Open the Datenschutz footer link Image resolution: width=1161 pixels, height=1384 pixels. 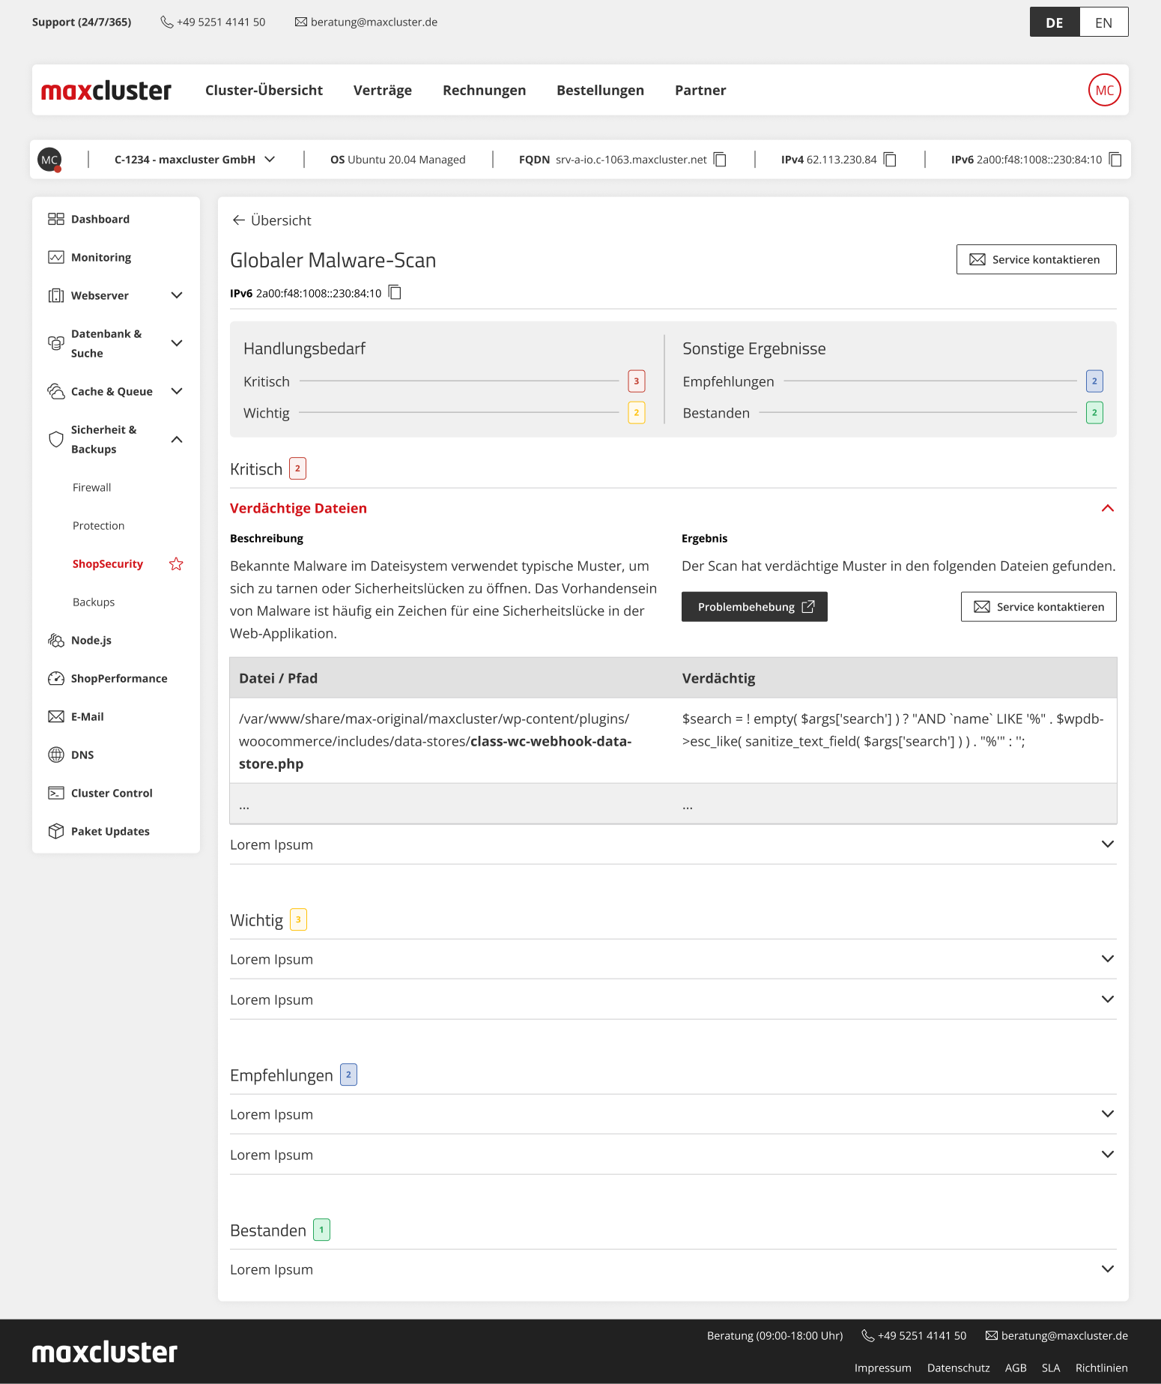(x=958, y=1368)
